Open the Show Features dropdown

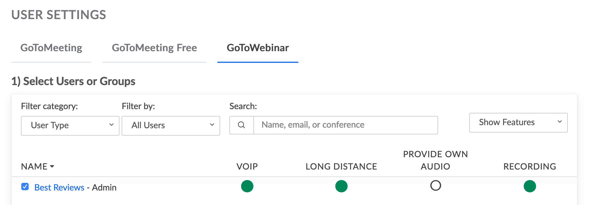coord(518,122)
